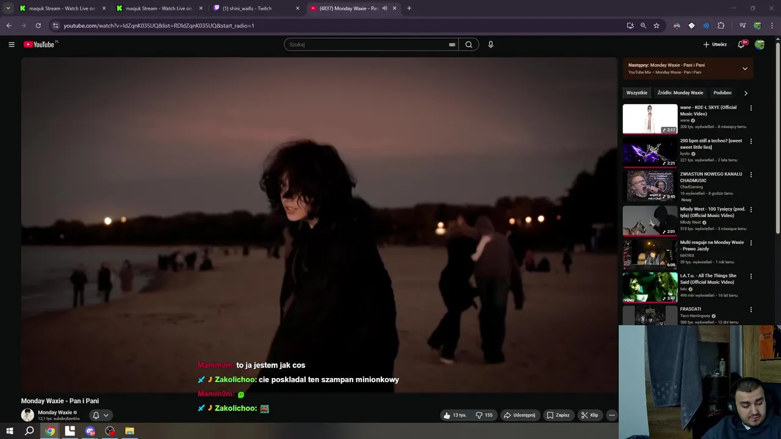This screenshot has height=439, width=781.
Task: Select the Wszystkie filter chip
Action: tap(637, 93)
